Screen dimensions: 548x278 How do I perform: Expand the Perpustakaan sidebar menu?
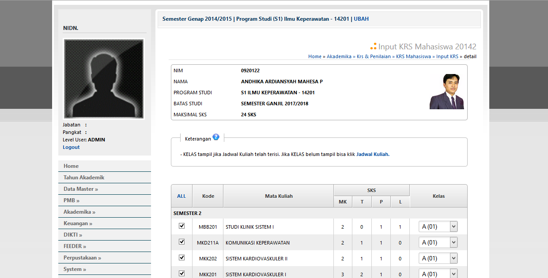tap(105, 258)
